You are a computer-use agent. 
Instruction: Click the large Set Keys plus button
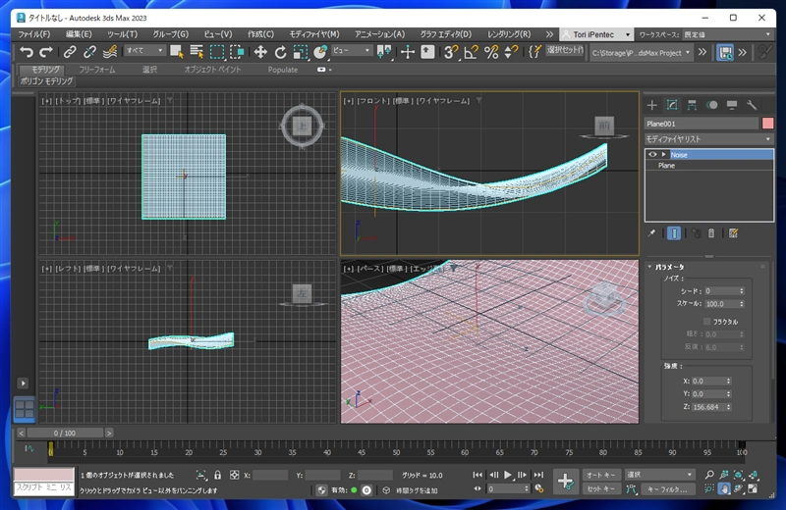[x=566, y=482]
